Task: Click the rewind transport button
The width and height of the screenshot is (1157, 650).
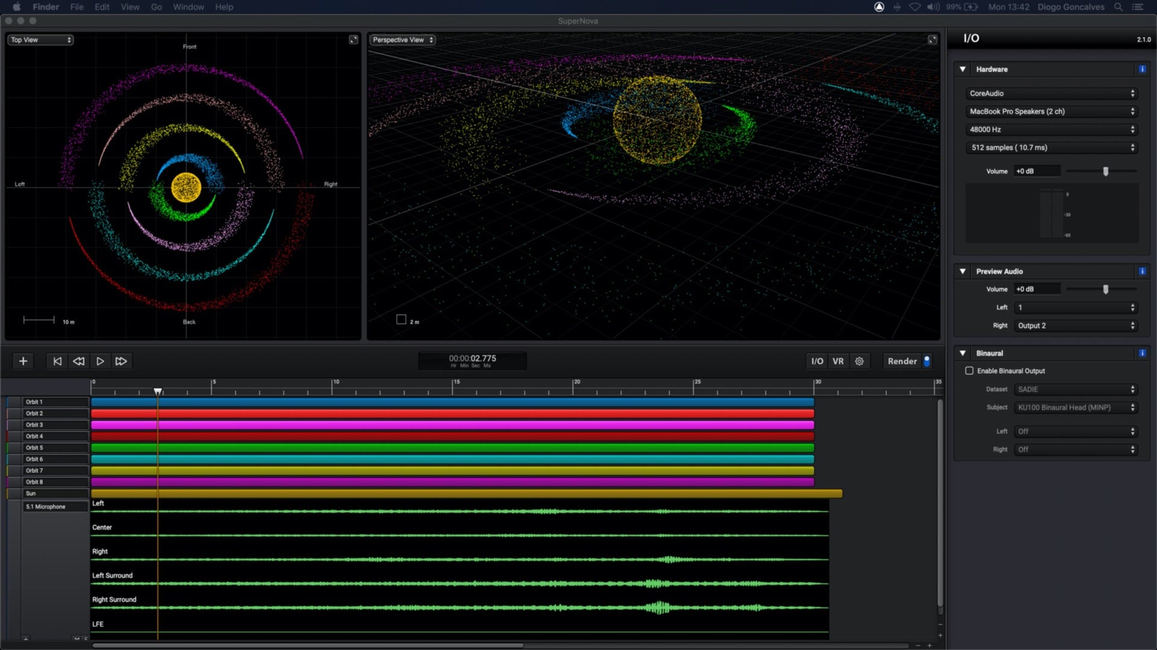Action: 78,361
